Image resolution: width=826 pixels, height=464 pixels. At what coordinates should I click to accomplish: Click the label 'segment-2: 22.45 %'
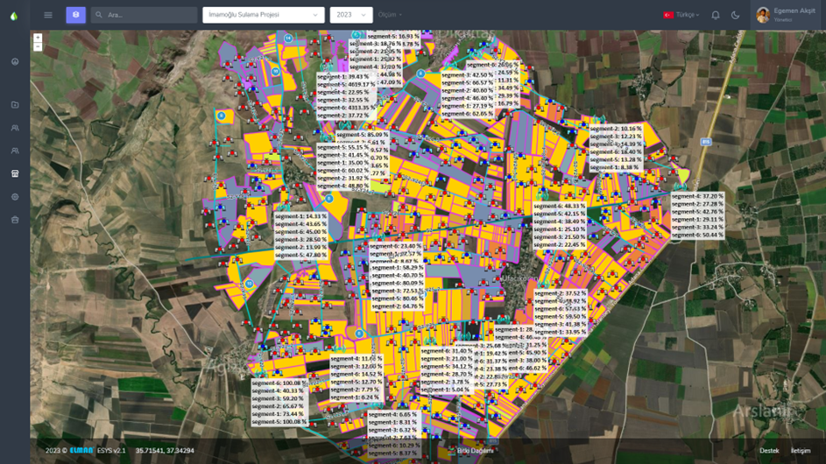560,245
